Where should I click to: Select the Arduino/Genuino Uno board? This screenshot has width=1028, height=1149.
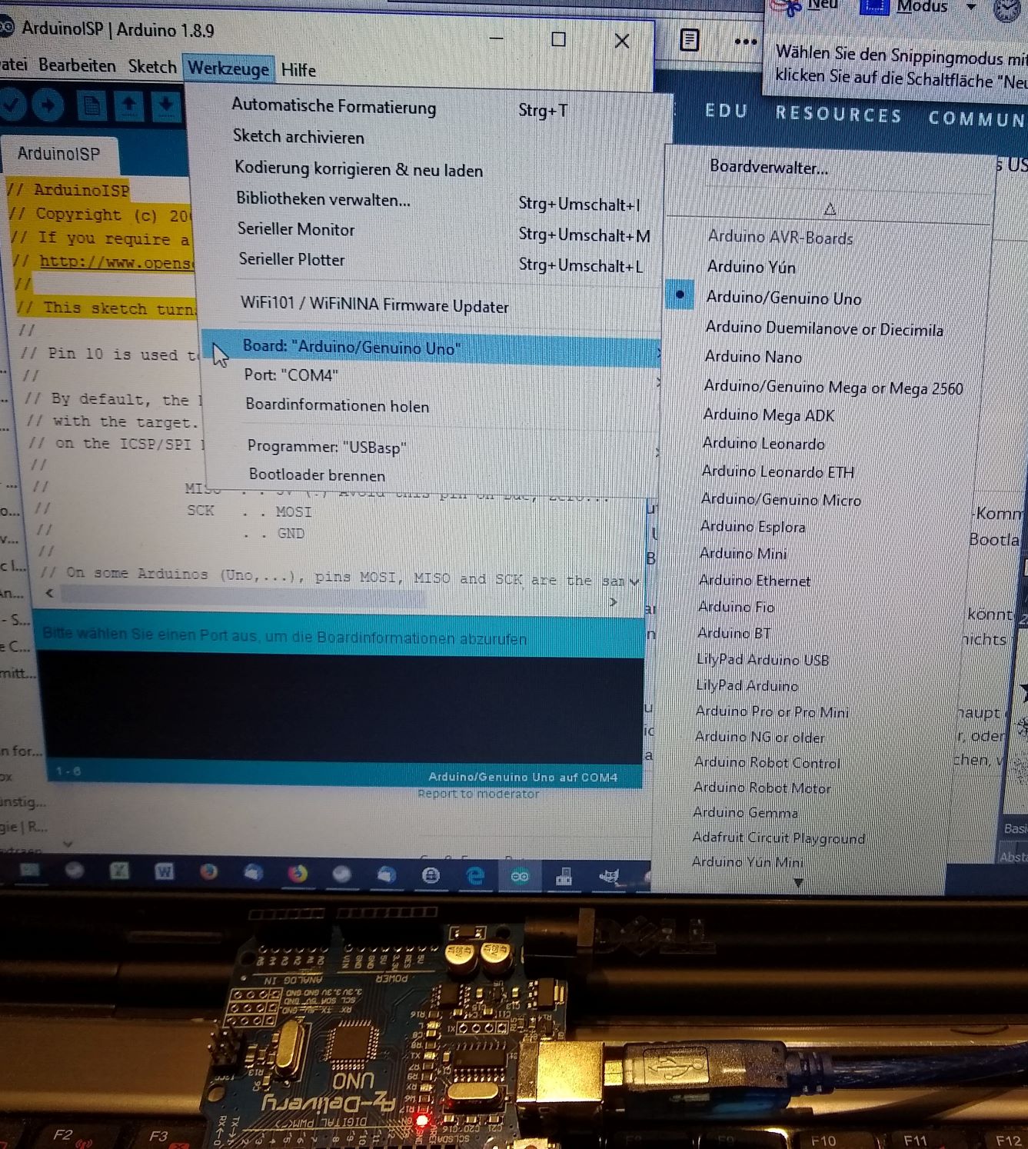783,298
